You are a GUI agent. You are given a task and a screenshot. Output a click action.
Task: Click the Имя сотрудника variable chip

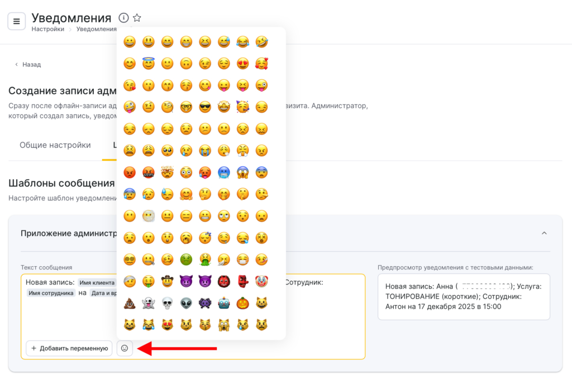click(x=51, y=293)
